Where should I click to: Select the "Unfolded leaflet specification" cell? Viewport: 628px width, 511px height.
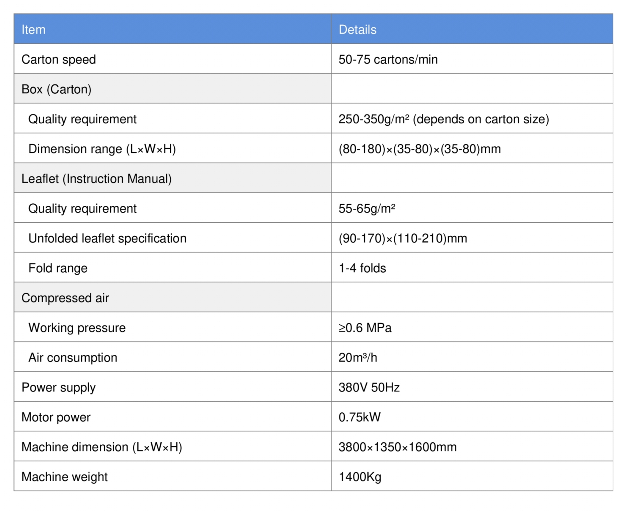click(x=107, y=238)
